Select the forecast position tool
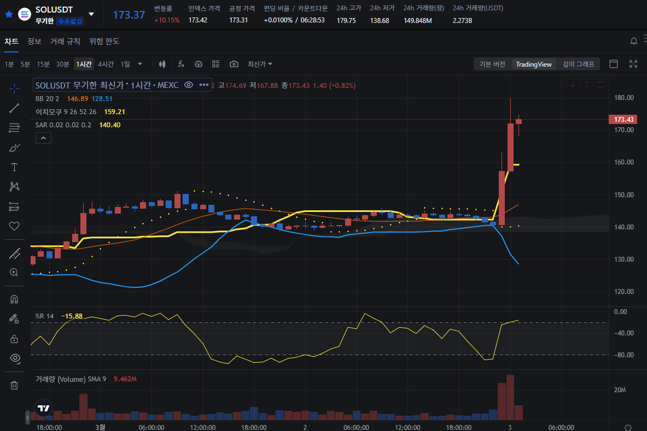The width and height of the screenshot is (647, 431). 14,206
